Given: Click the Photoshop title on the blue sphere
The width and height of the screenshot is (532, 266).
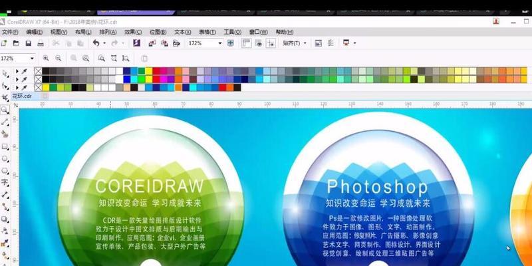Looking at the screenshot, I should pyautogui.click(x=377, y=186).
